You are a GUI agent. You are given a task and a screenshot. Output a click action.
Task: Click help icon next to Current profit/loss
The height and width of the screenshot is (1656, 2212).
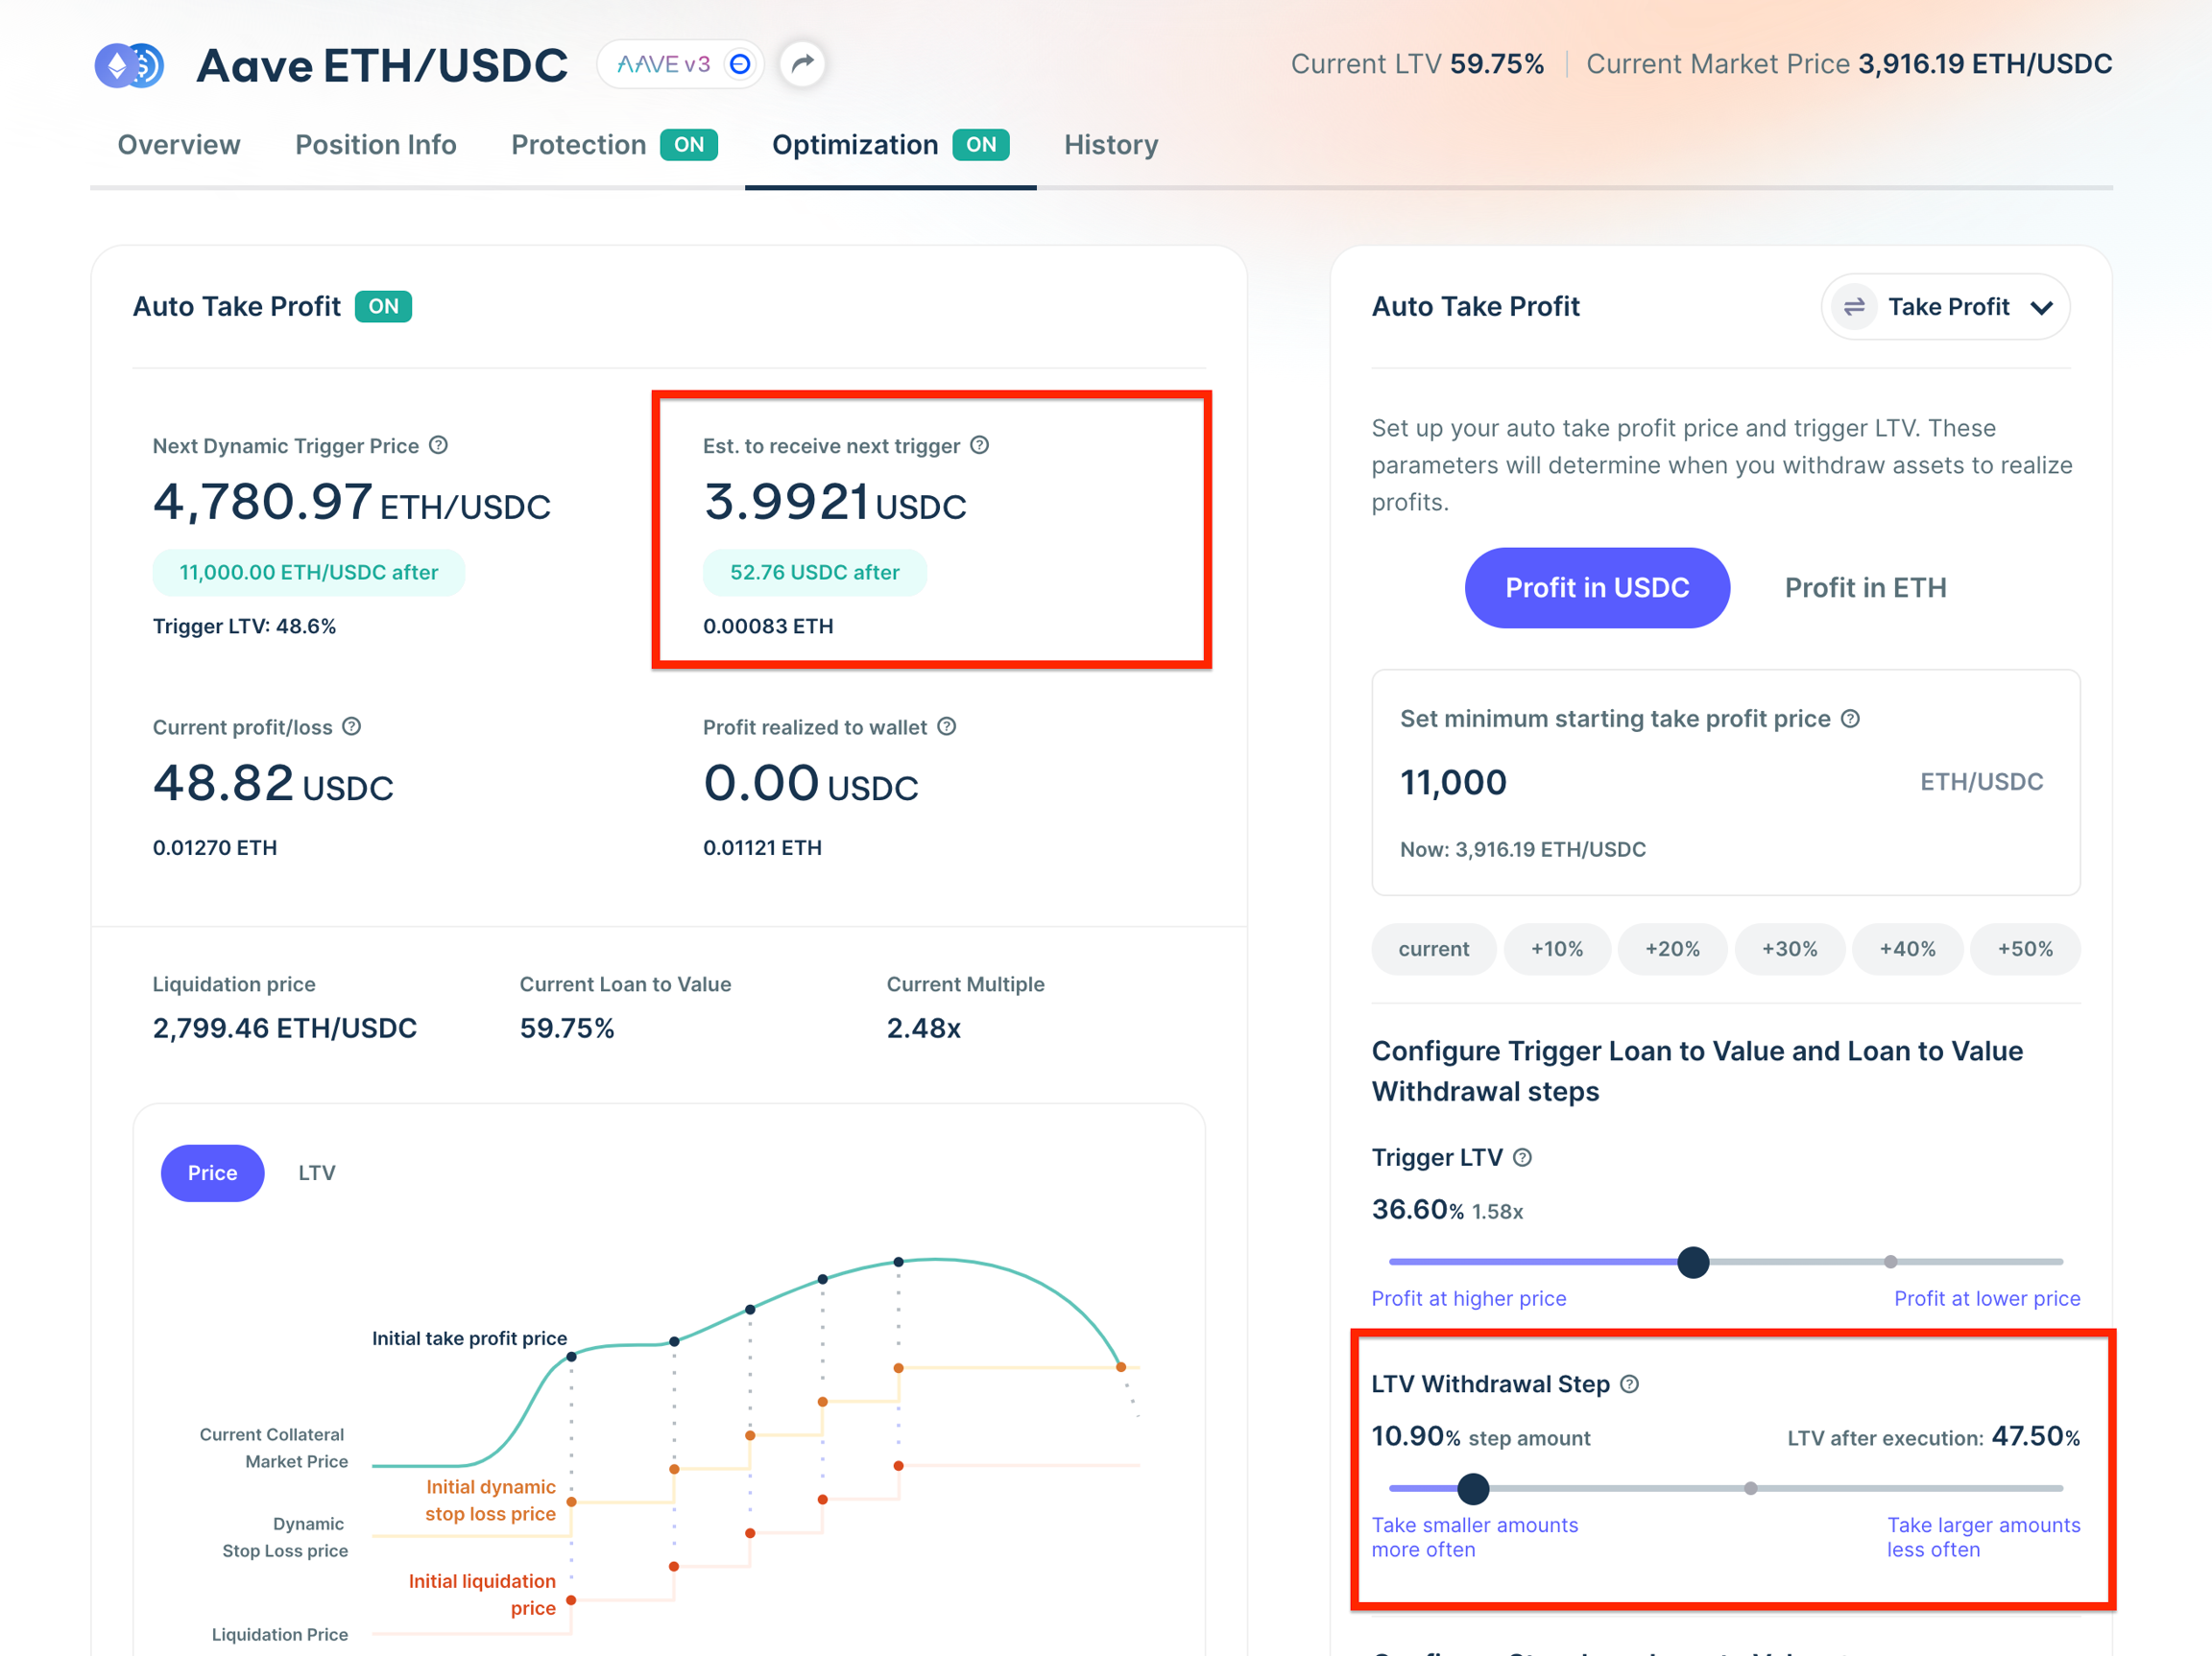(352, 726)
